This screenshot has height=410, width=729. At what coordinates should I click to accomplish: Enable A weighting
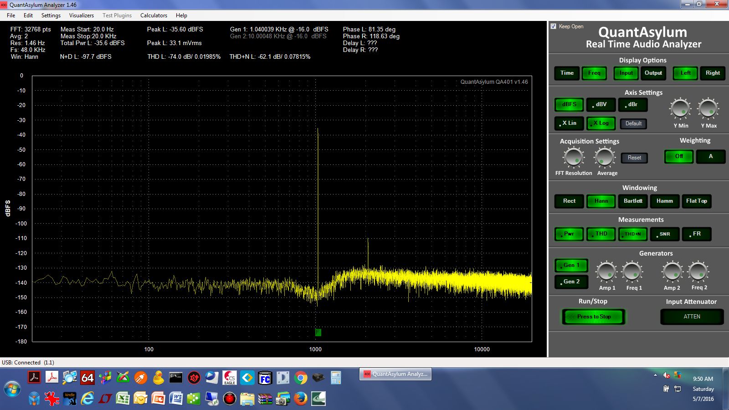(711, 157)
